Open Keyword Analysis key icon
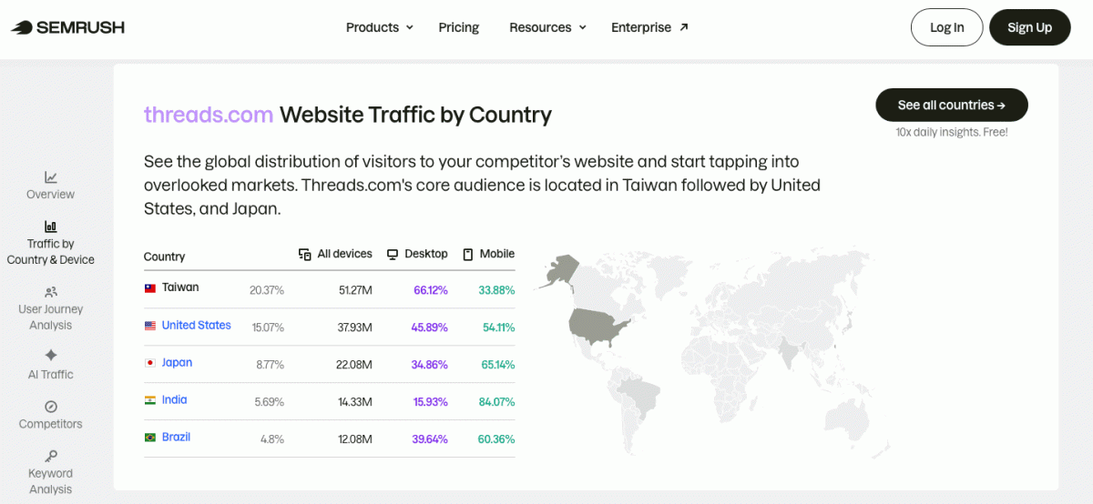The image size is (1093, 504). [51, 456]
